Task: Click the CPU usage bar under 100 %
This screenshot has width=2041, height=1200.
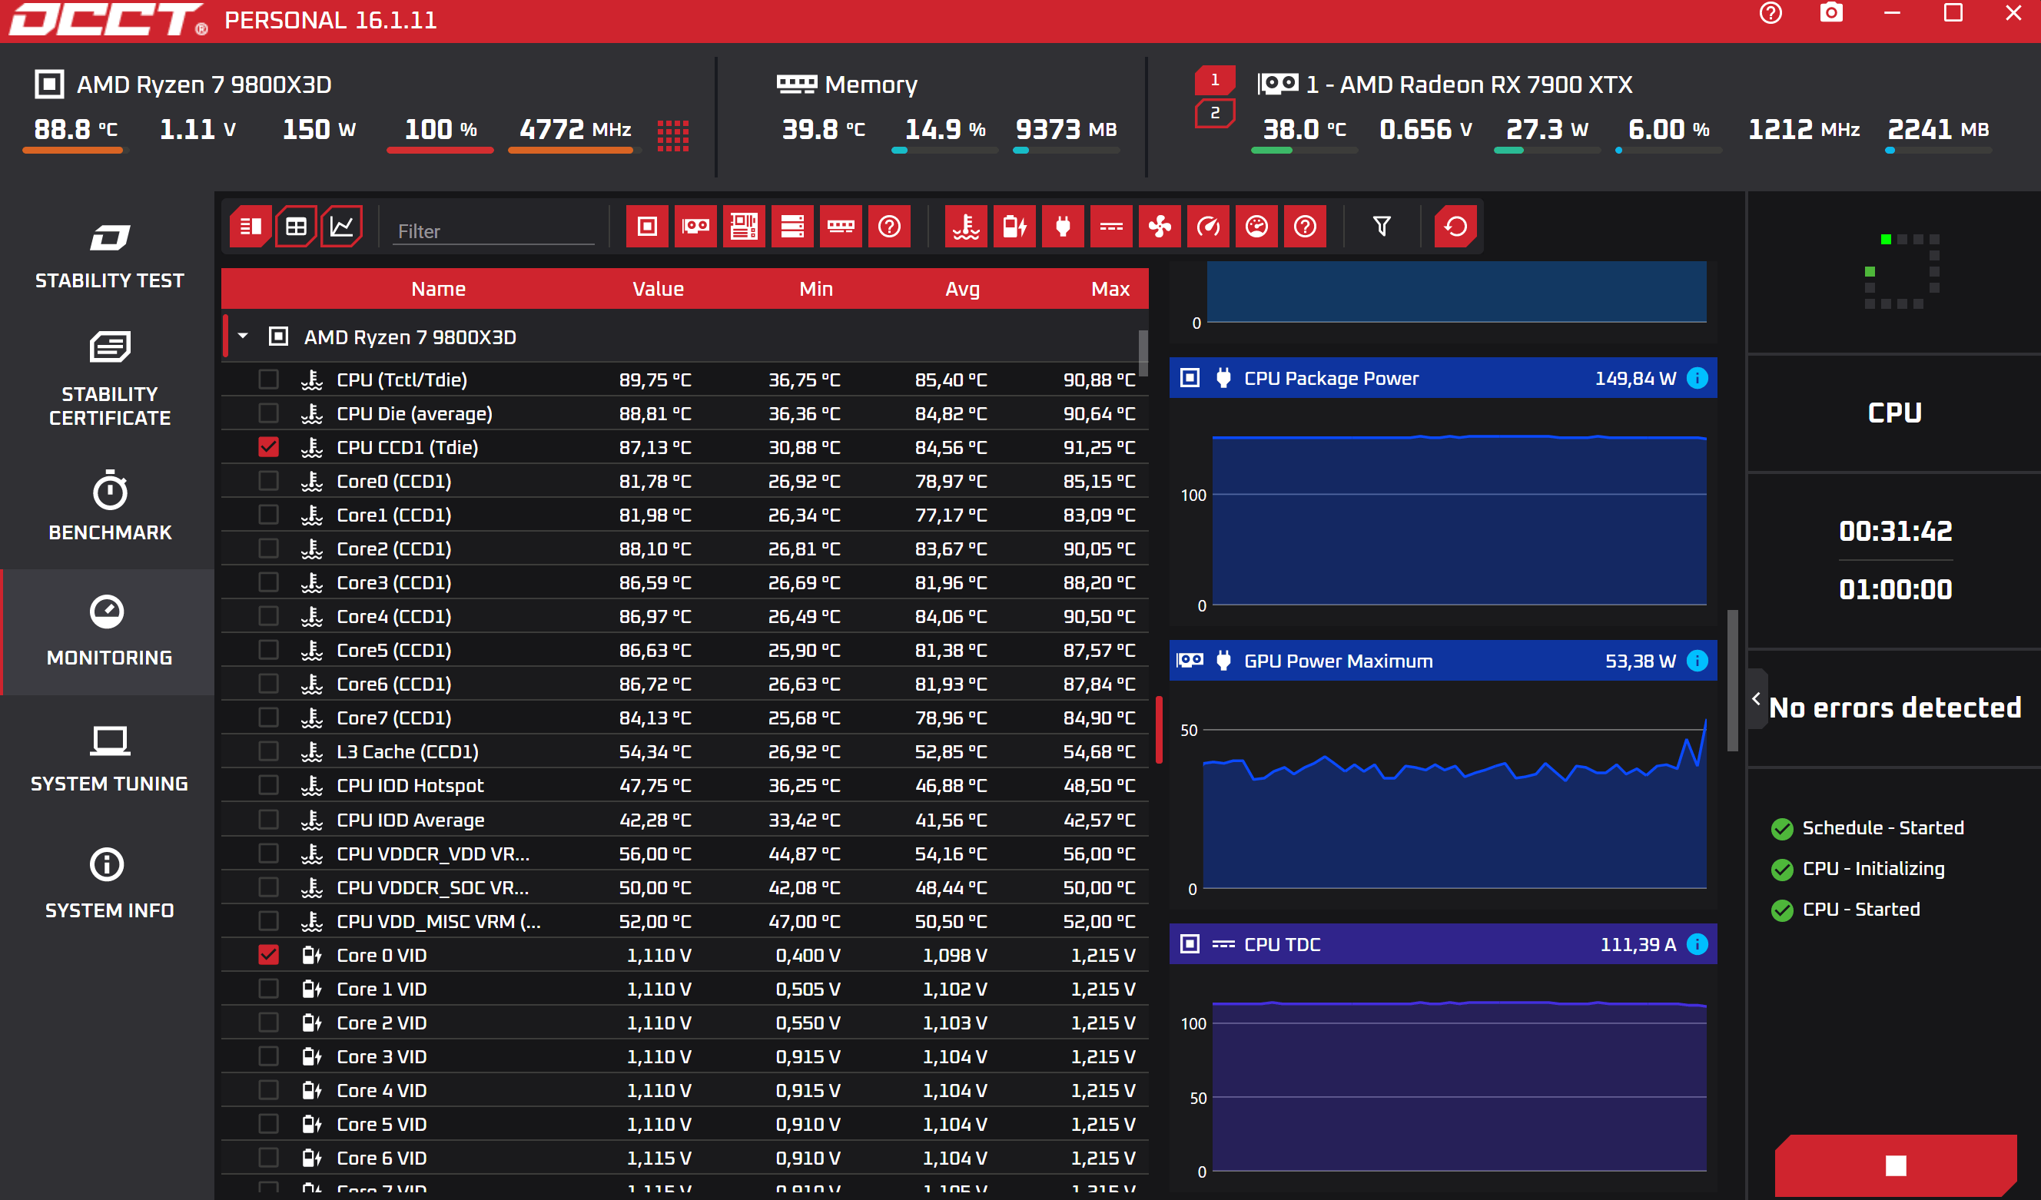Action: [440, 150]
